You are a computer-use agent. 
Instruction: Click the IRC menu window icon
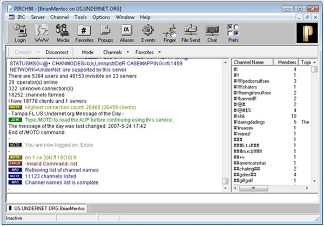coord(11,17)
